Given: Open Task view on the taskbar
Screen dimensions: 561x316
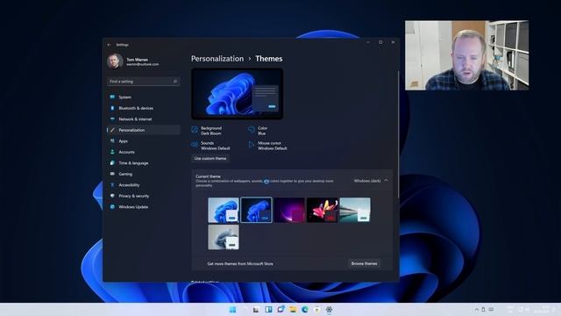Looking at the screenshot, I should (x=256, y=310).
